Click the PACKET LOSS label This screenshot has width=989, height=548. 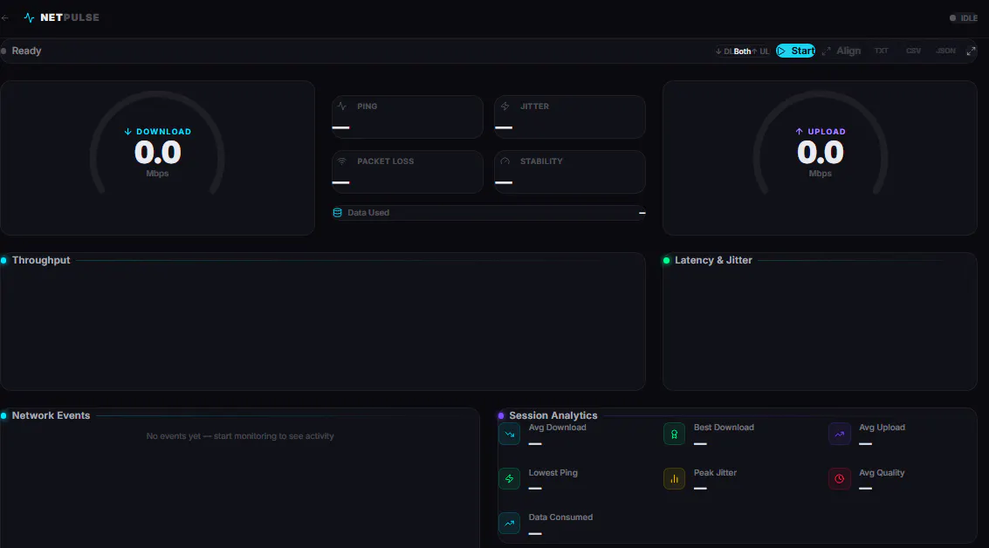pos(385,161)
